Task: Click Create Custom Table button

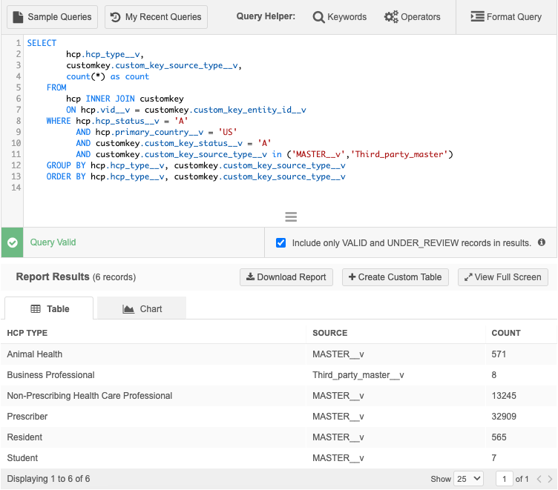Action: [395, 277]
